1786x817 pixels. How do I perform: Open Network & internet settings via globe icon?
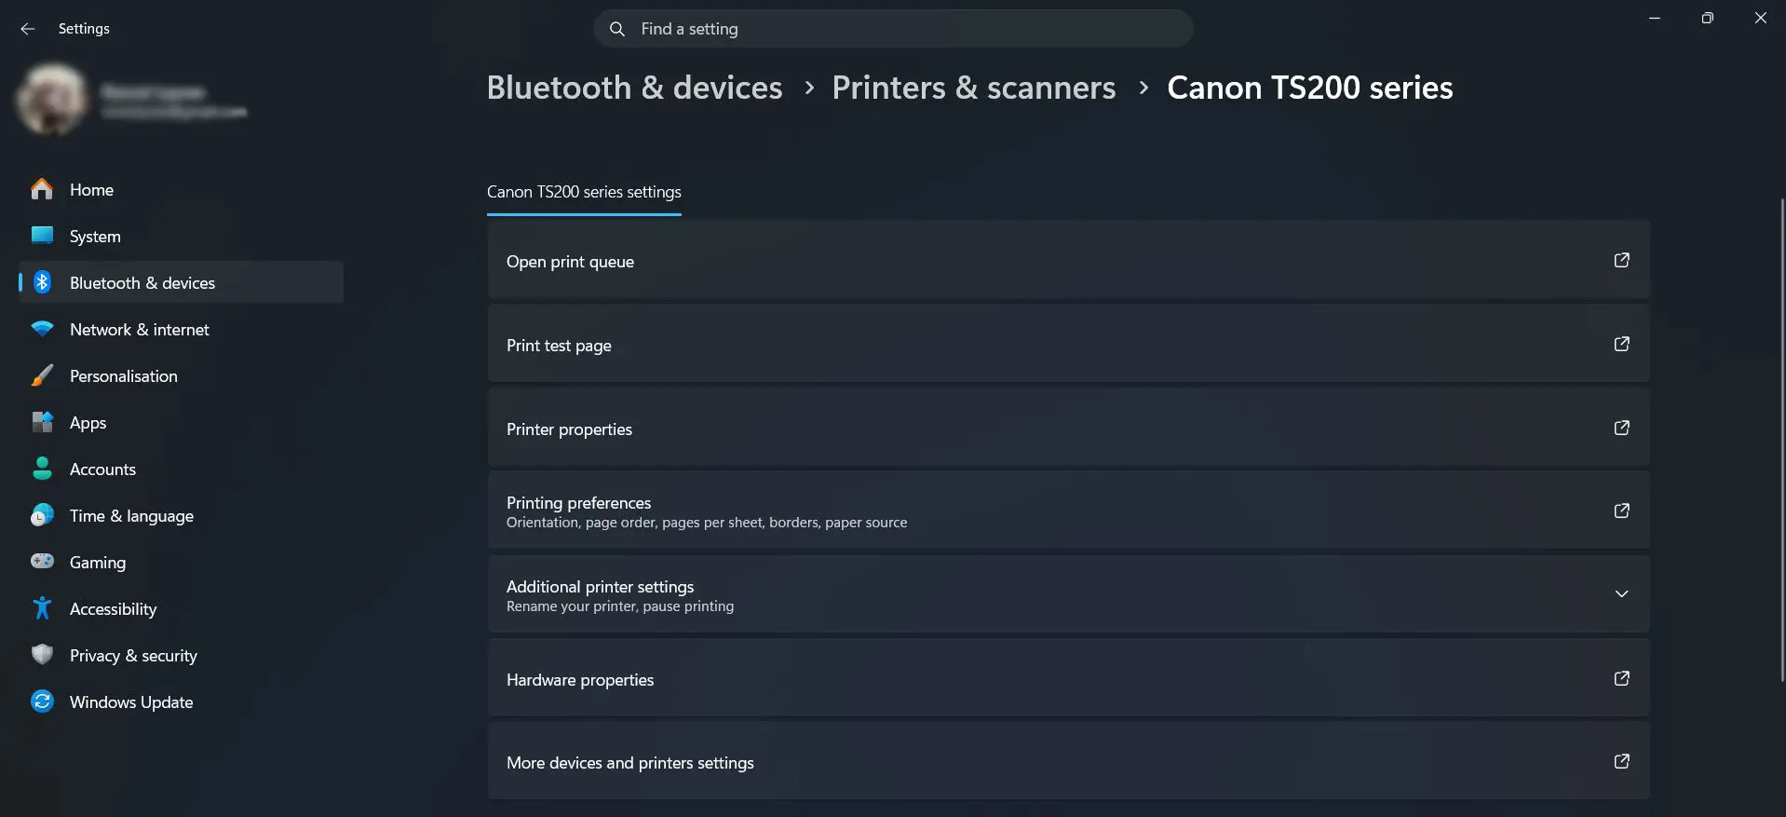[42, 329]
